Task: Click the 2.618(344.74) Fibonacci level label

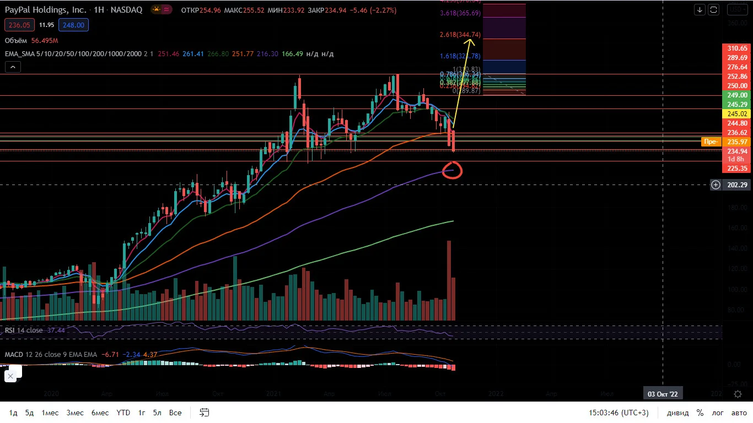Action: point(460,35)
